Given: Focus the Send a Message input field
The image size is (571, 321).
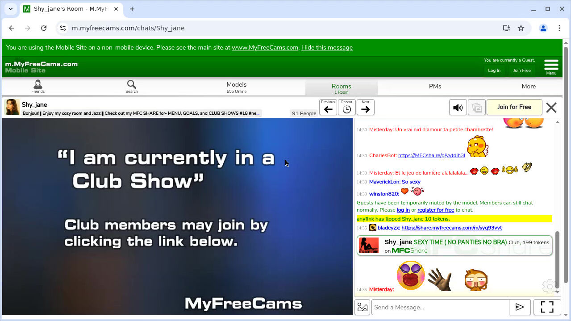Looking at the screenshot, I should (440, 307).
